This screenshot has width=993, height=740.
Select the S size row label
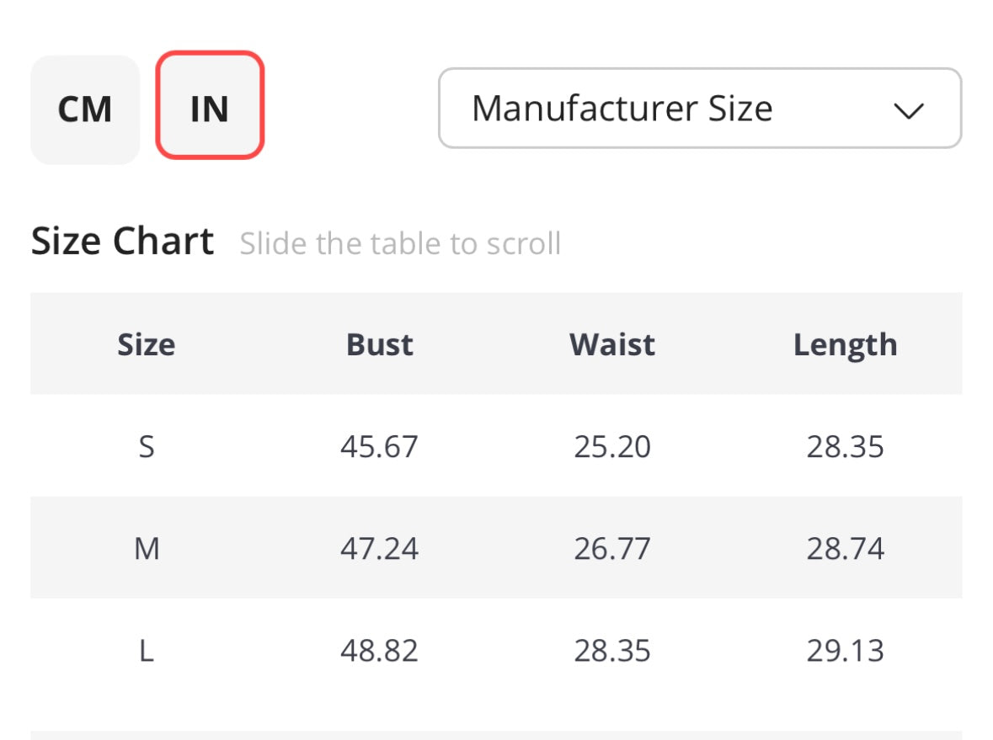[x=147, y=446]
